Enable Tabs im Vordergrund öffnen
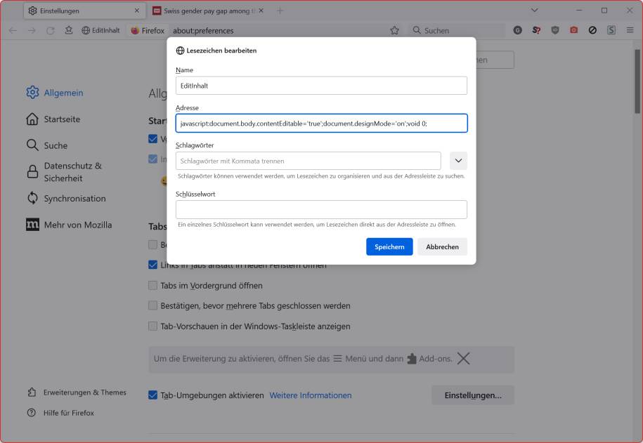 (152, 285)
